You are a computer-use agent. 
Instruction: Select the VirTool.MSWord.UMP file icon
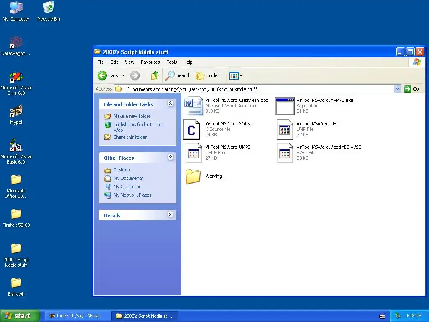pyautogui.click(x=285, y=130)
